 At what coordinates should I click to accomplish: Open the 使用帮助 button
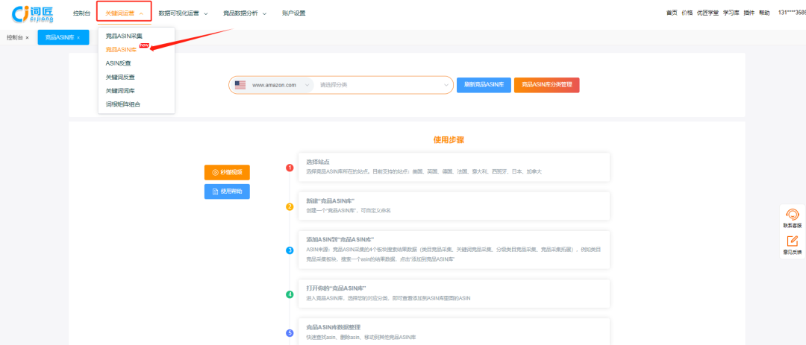(227, 192)
